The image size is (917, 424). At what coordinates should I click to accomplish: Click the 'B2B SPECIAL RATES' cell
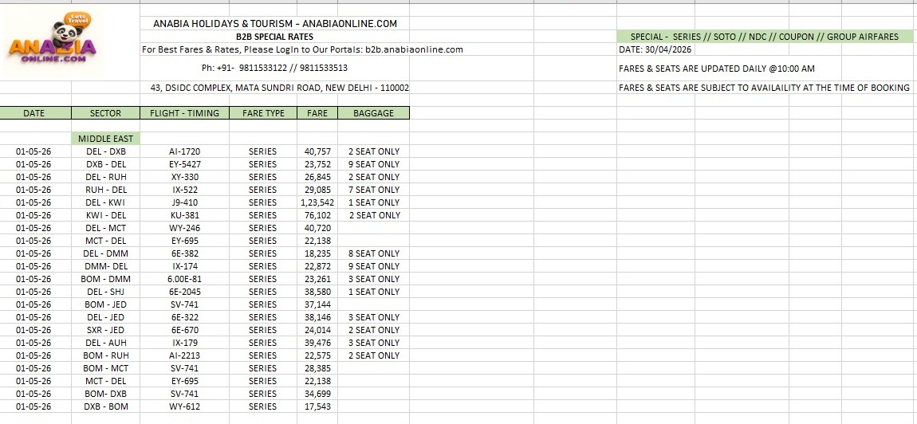(274, 37)
